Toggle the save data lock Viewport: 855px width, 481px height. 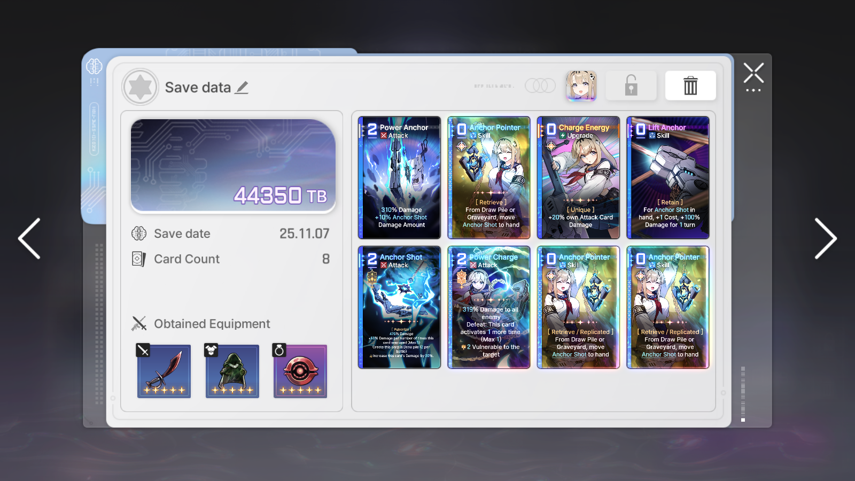[x=631, y=86]
